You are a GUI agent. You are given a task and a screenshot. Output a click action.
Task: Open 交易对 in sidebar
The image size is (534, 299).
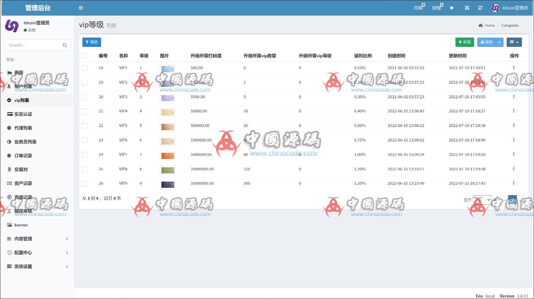(x=37, y=170)
